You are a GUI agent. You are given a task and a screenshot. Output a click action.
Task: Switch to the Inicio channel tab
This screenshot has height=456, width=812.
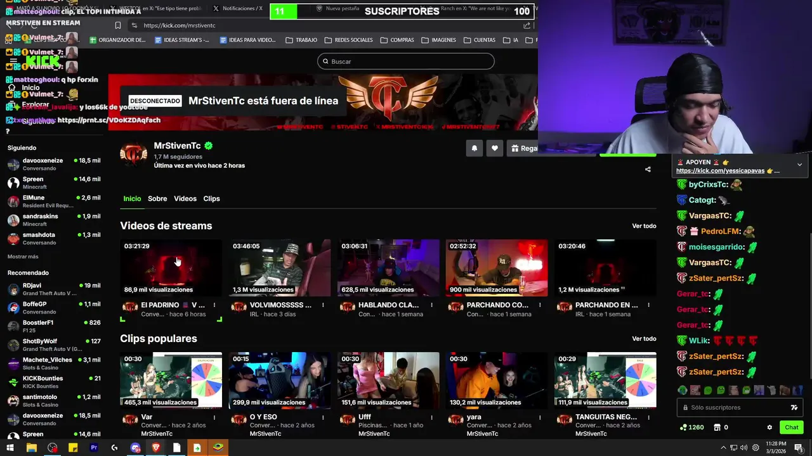coord(132,199)
